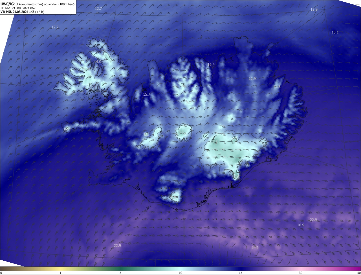Click the '0' tick on the color scale
The height and width of the screenshot is (275, 361).
pos(1,273)
